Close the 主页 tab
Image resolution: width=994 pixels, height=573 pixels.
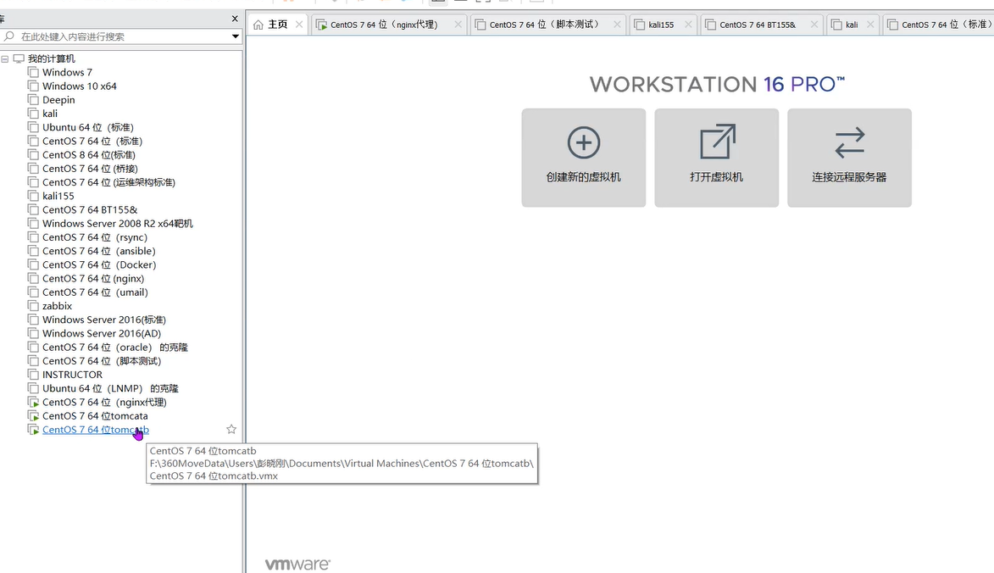(x=299, y=24)
